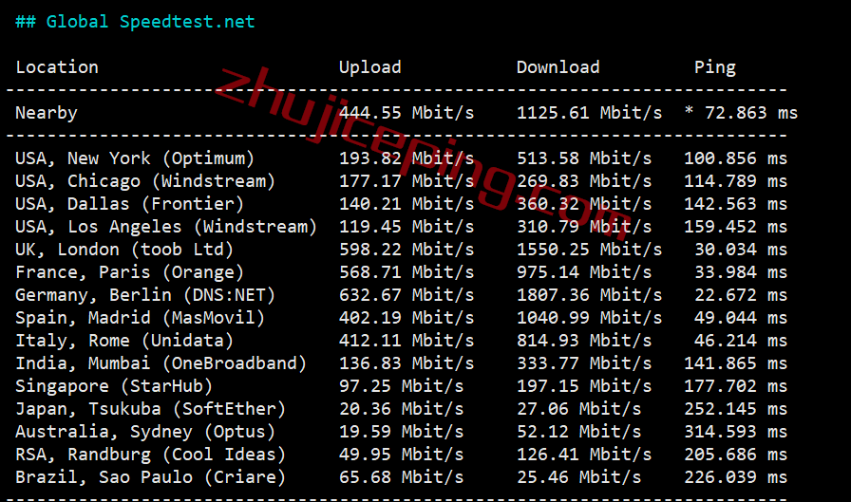Click Rome ping 46.214 ms
Screen dimensions: 851x502
click(741, 341)
